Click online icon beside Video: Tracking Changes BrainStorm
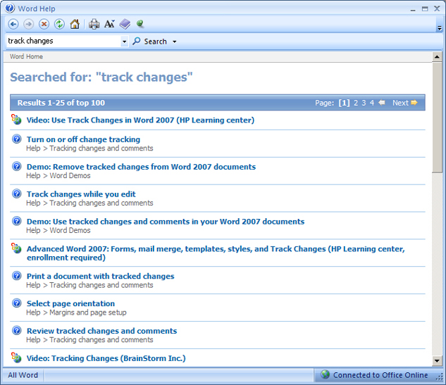Viewport: 446px width, 385px height. 16,358
